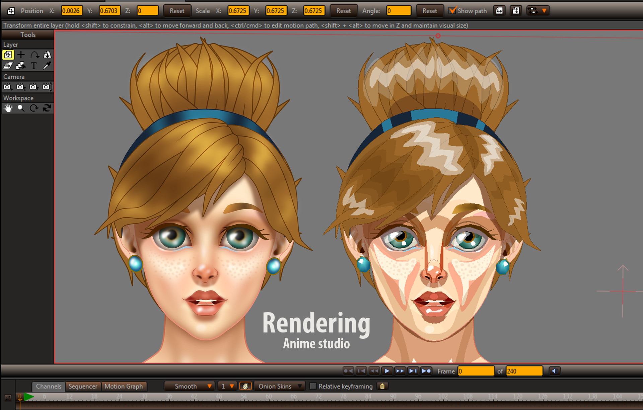Screen dimensions: 643x410
Task: Activate the Track Camera tool
Action: (8, 87)
